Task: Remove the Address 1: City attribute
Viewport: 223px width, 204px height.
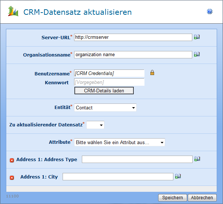Action: 12,177
